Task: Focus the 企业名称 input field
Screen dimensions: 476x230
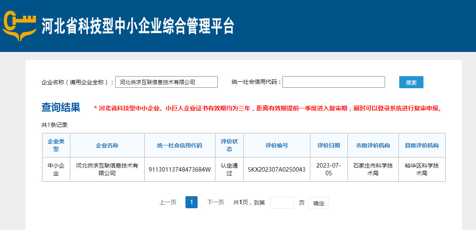Action: [x=166, y=82]
